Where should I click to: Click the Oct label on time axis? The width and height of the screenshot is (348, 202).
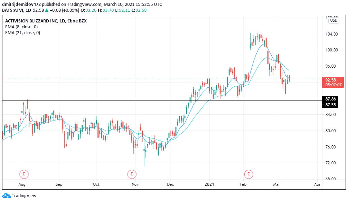[96, 184]
